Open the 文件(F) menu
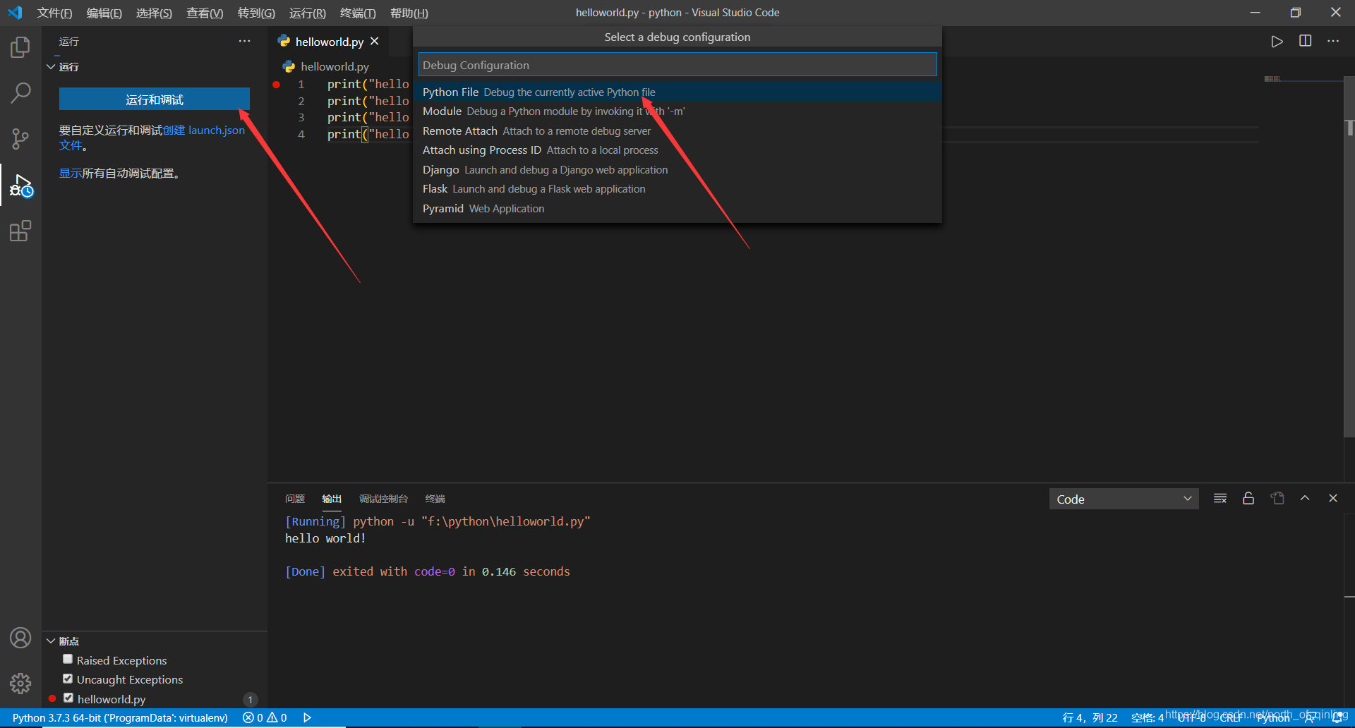The width and height of the screenshot is (1355, 728). [x=54, y=13]
